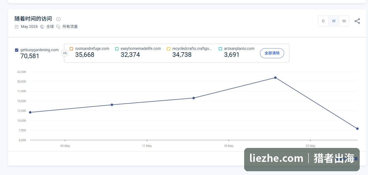Switch to daily view with D
The height and width of the screenshot is (175, 368).
coord(323,21)
